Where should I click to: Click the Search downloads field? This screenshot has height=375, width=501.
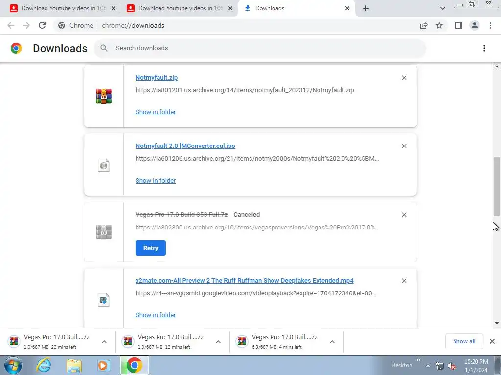(260, 48)
